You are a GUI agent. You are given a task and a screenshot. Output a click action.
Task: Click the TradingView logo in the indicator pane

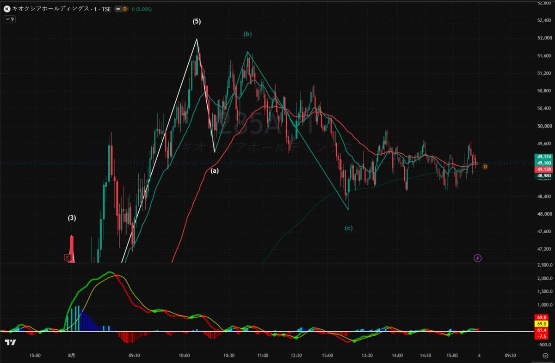click(11, 342)
